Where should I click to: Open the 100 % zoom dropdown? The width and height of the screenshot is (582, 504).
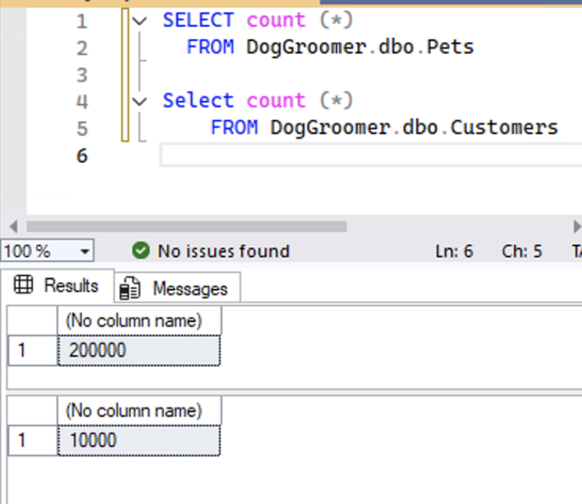(84, 251)
